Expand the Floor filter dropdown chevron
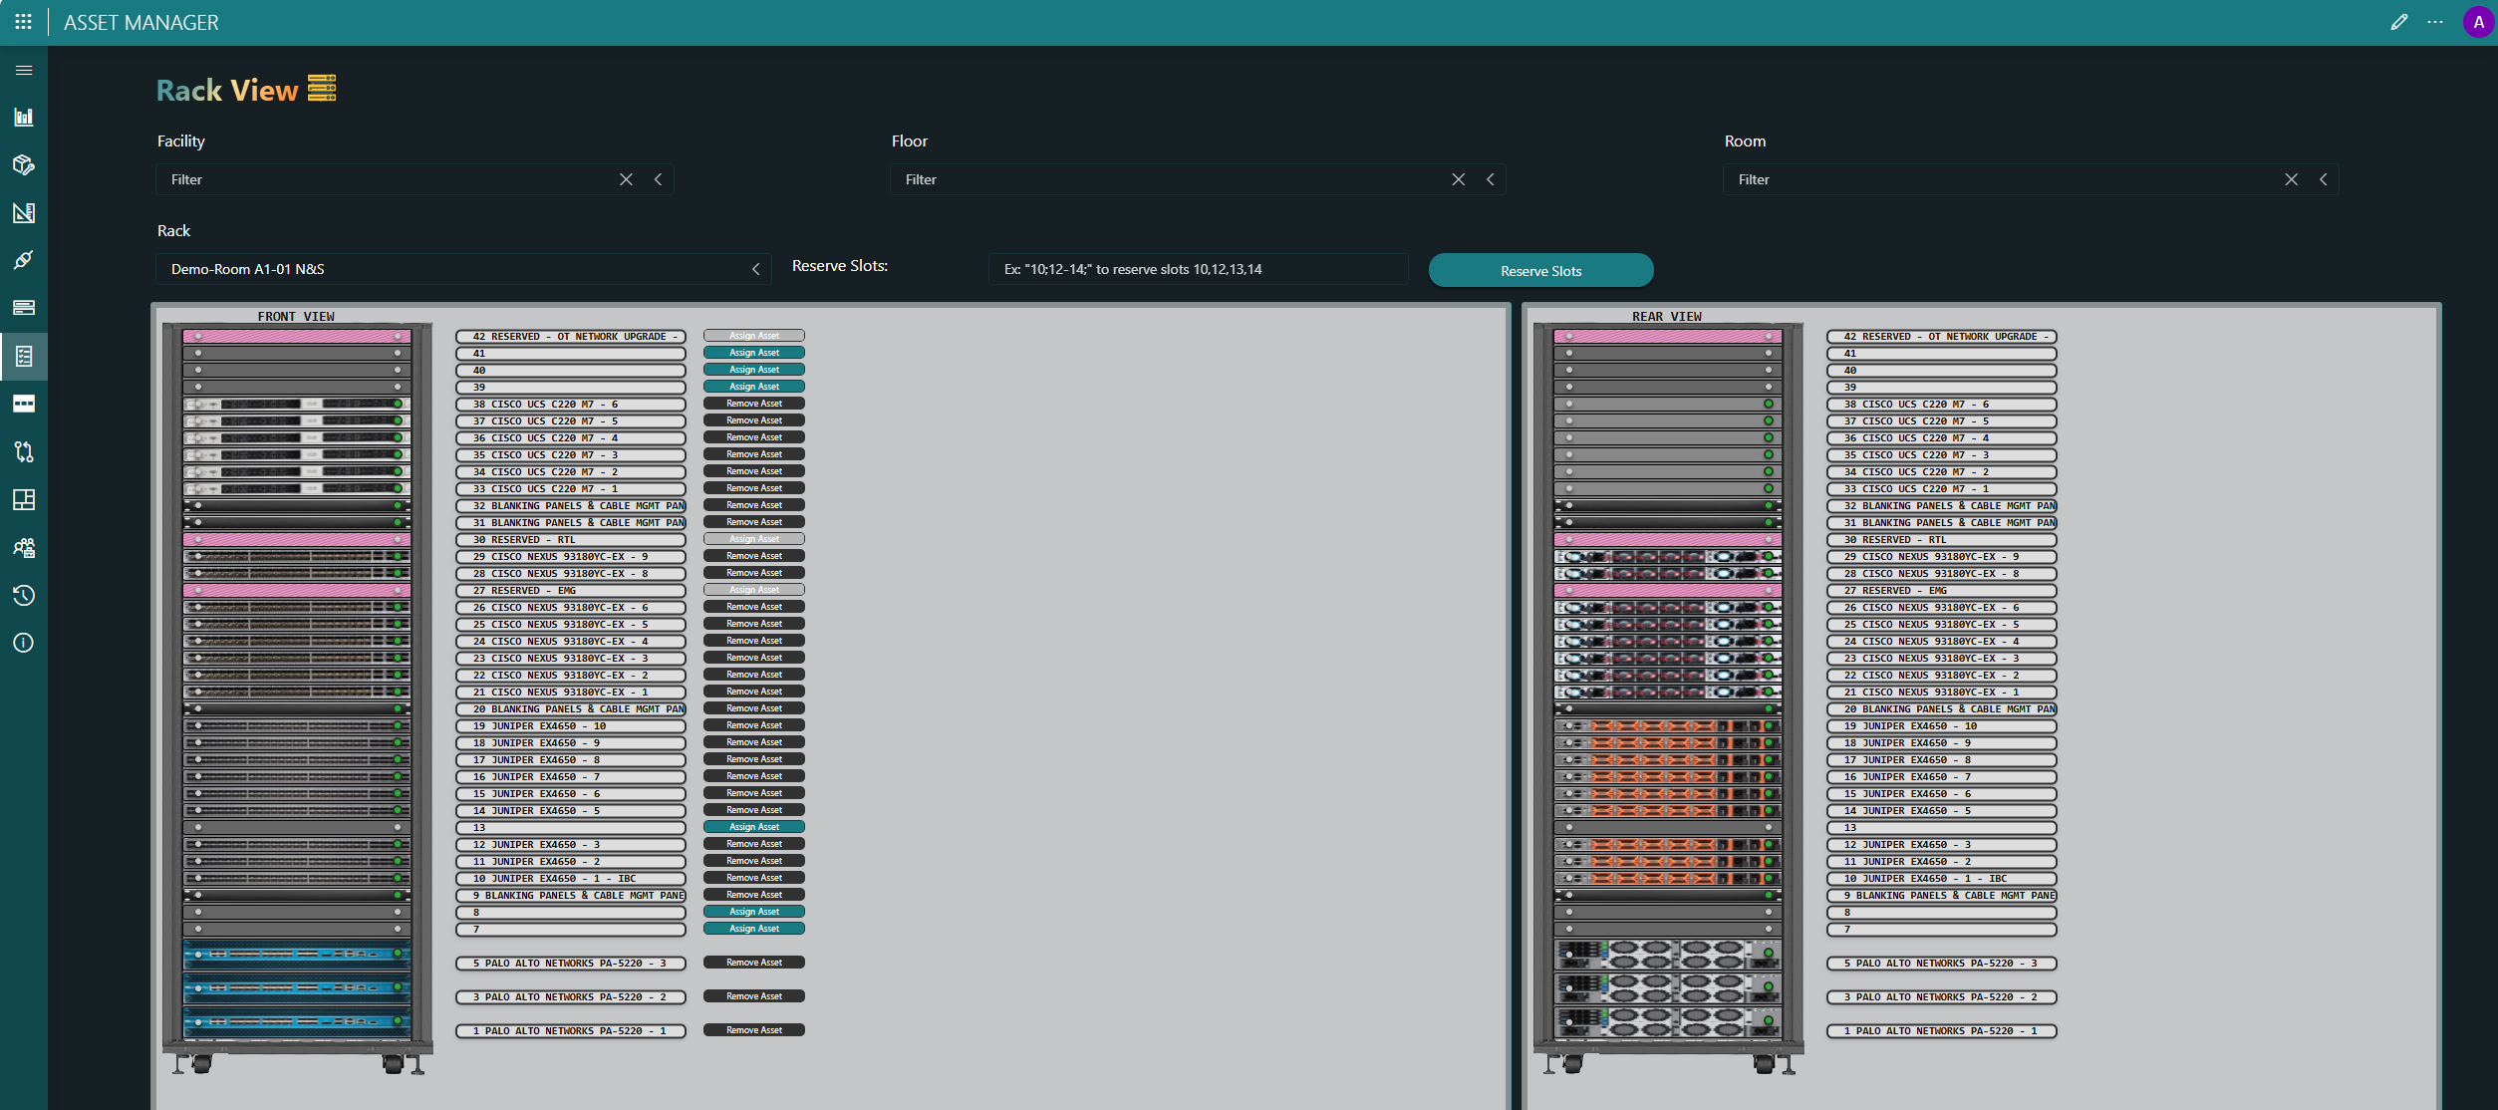2498x1110 pixels. click(x=1490, y=179)
